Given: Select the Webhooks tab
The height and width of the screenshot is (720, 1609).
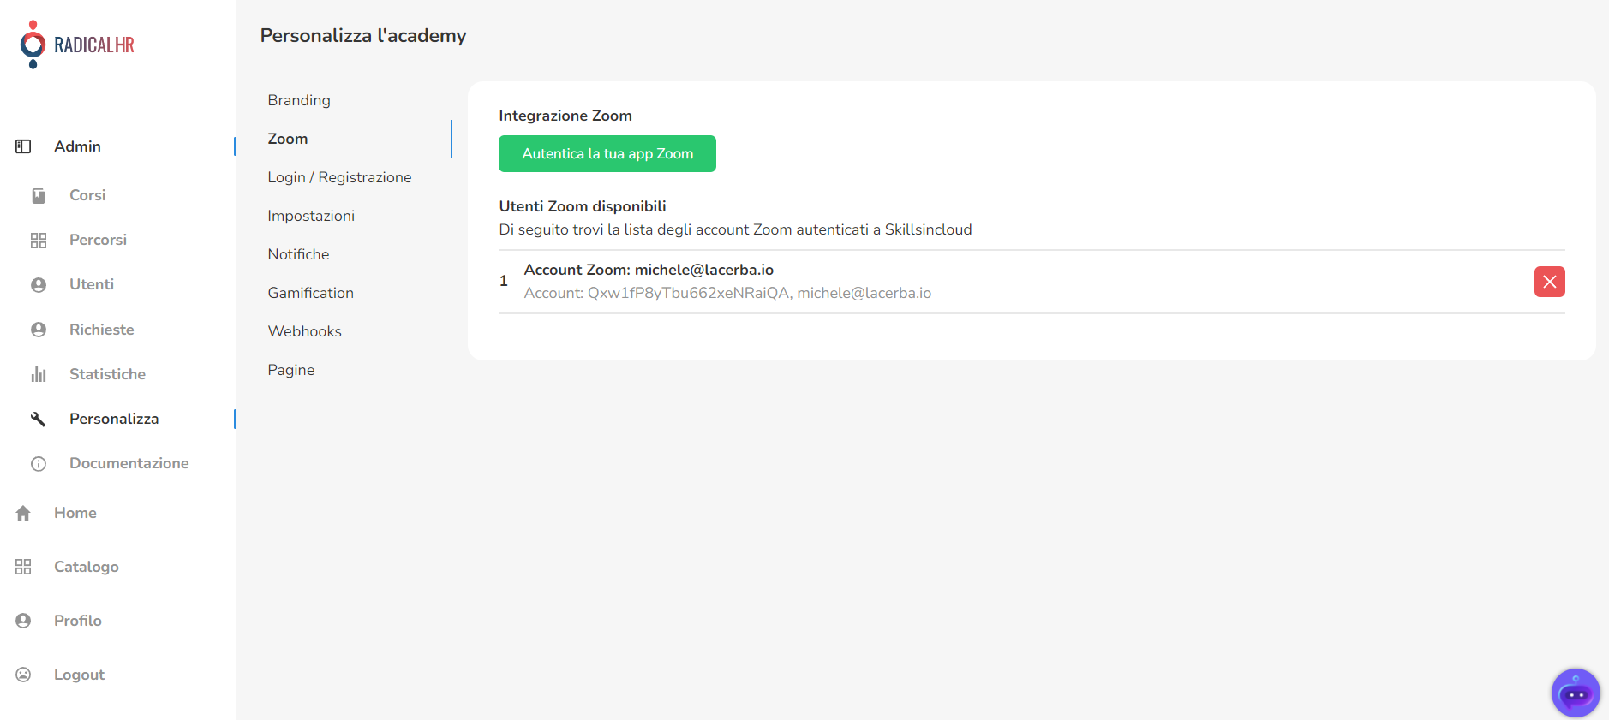Looking at the screenshot, I should click(304, 331).
